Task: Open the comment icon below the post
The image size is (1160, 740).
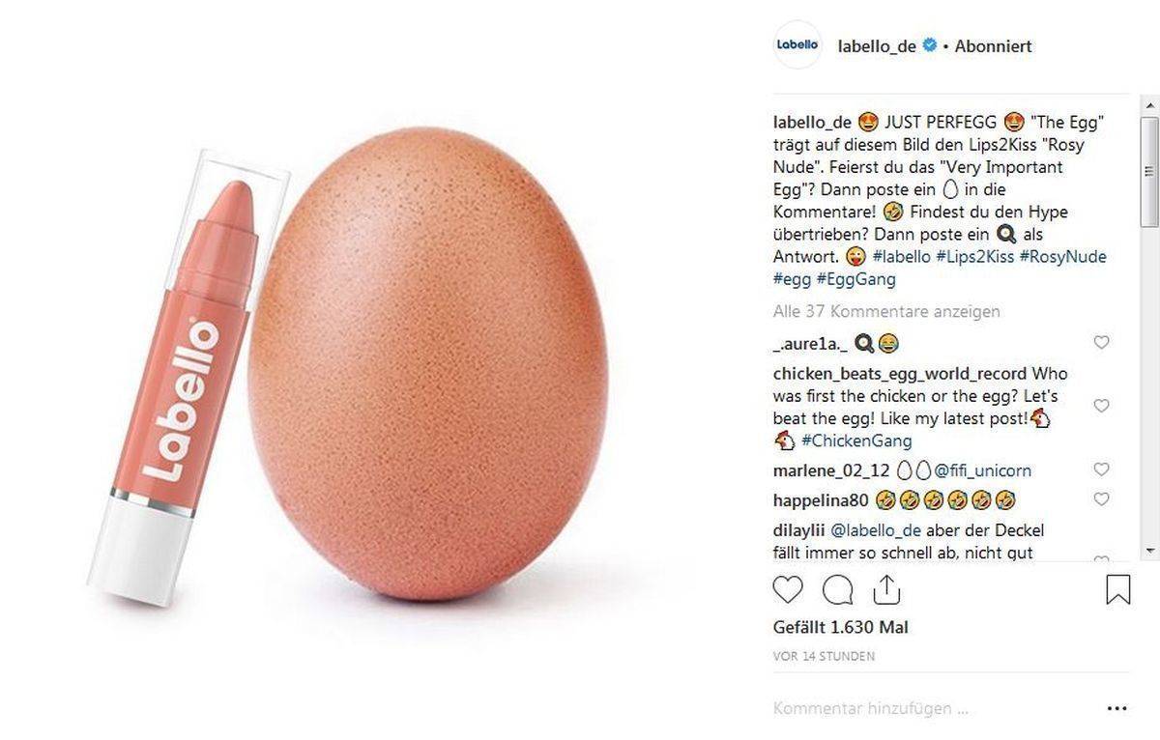Action: pyautogui.click(x=836, y=589)
